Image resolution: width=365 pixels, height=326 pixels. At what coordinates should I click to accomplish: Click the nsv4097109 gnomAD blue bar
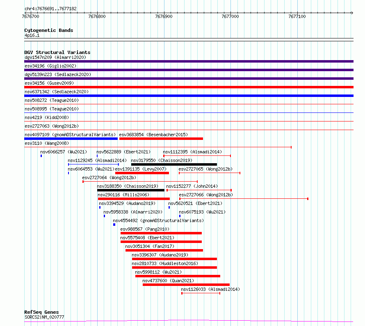click(71, 139)
